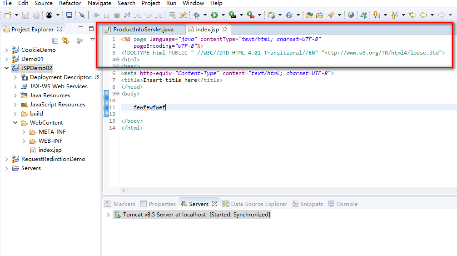Screen dimensions: 457x256
Task: Click the Next Annotation down-arrow icon
Action: pos(376,15)
